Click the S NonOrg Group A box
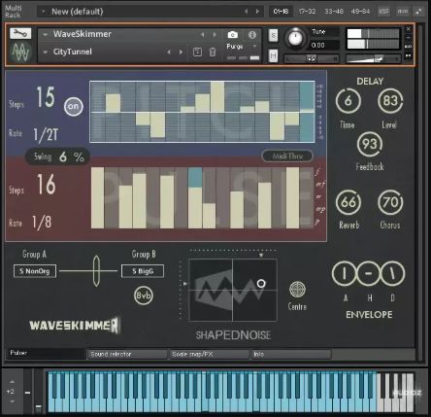Screen dimensions: 431x417 click(35, 271)
